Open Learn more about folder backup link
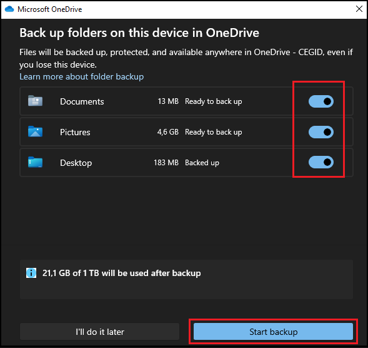 coord(81,76)
